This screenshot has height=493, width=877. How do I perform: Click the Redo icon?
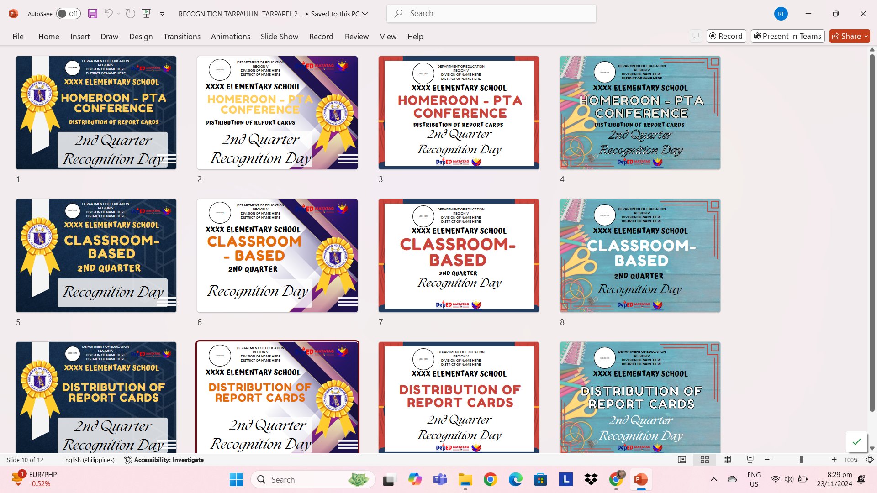(x=131, y=14)
